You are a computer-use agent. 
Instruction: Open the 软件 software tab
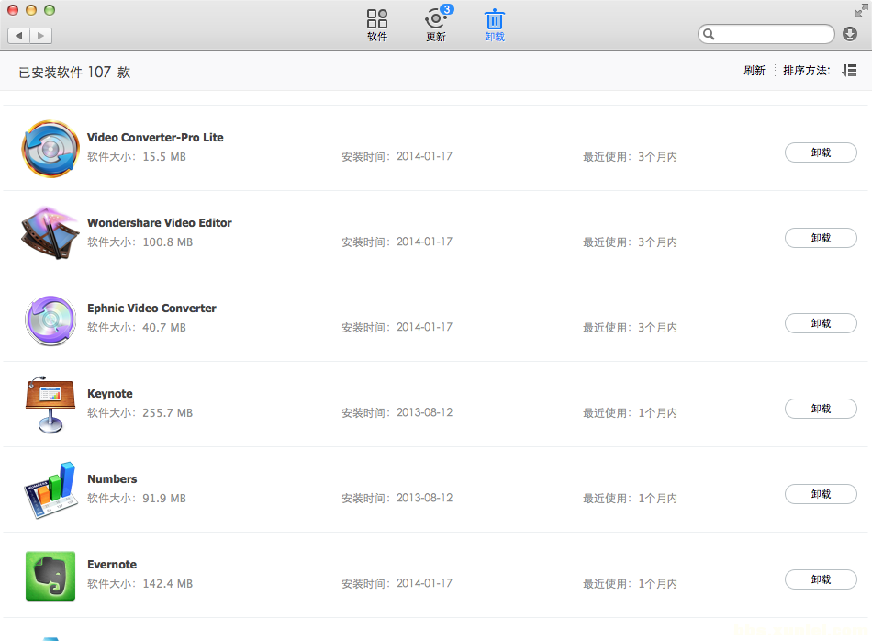377,25
